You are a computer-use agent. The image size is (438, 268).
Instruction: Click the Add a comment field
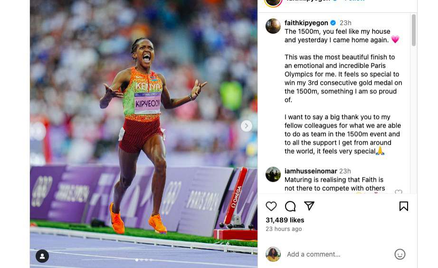pos(339,254)
